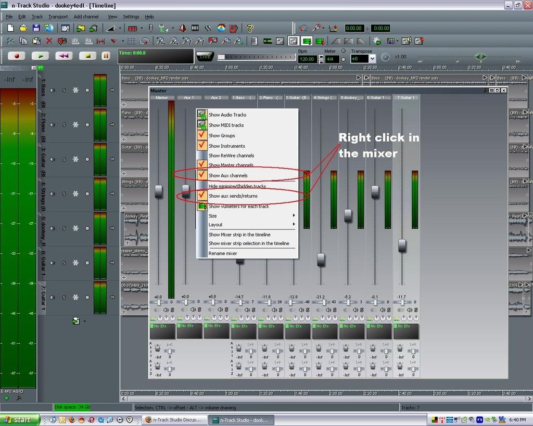Open help with the yellow question mark icon
The height and width of the screenshot is (426, 533).
click(250, 28)
